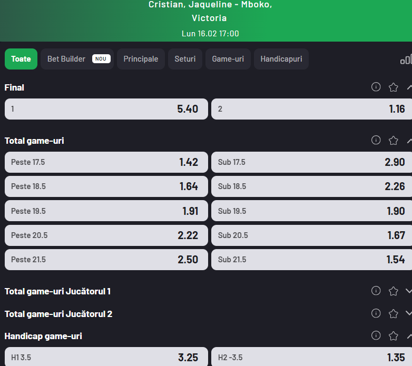Collapse the Final market section
The width and height of the screenshot is (412, 366).
coord(409,87)
